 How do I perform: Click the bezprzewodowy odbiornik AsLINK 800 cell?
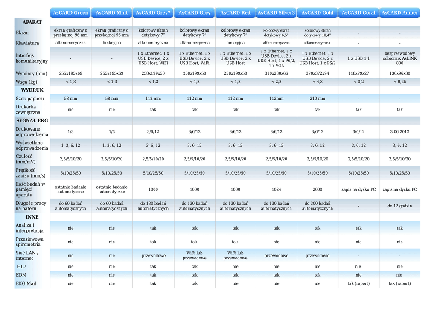coord(399,58)
